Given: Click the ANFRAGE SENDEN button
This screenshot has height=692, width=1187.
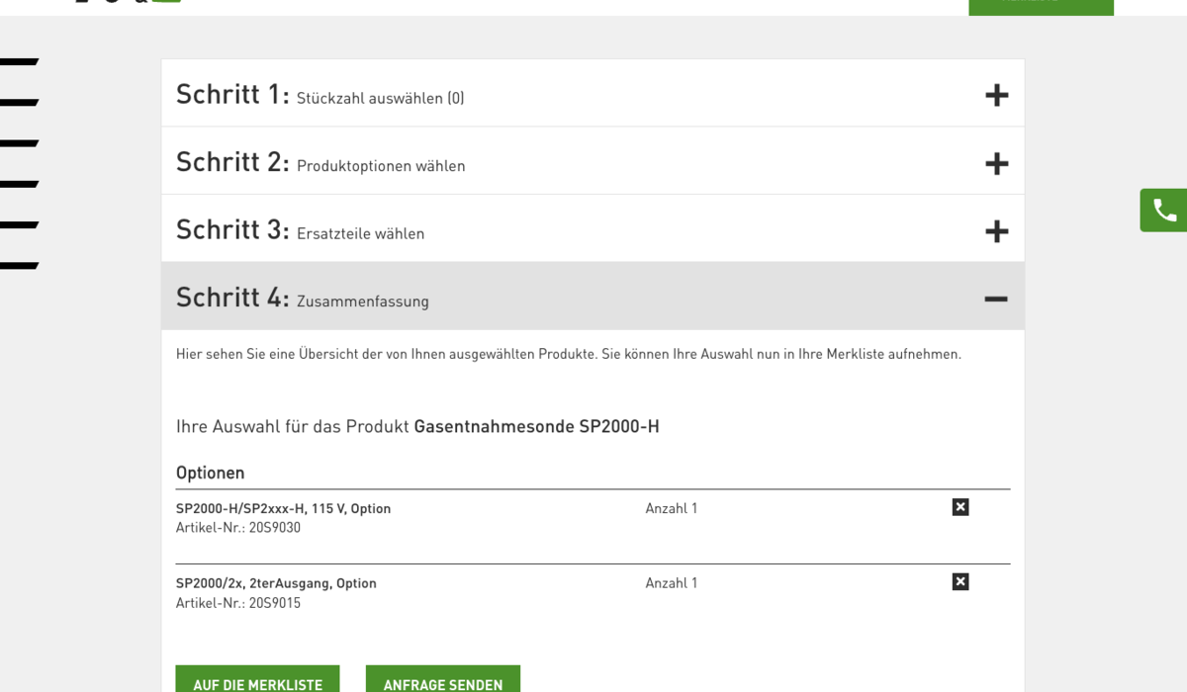Looking at the screenshot, I should (x=442, y=682).
